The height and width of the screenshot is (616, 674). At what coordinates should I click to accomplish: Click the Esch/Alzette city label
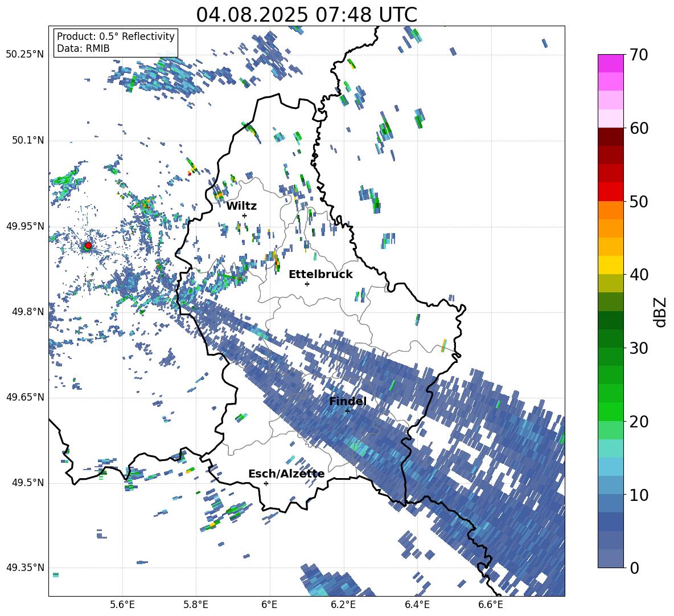pyautogui.click(x=286, y=474)
